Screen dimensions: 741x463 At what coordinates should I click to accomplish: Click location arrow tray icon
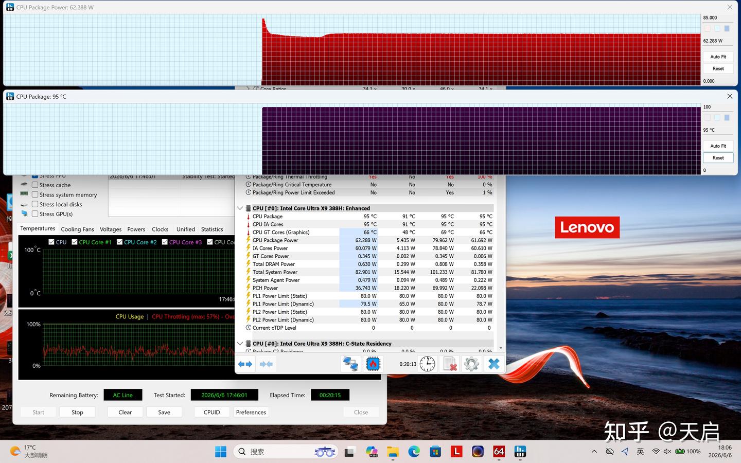[x=625, y=452]
